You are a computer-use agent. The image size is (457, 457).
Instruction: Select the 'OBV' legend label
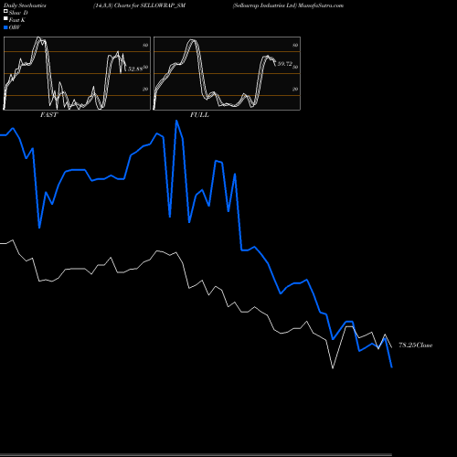(x=15, y=27)
